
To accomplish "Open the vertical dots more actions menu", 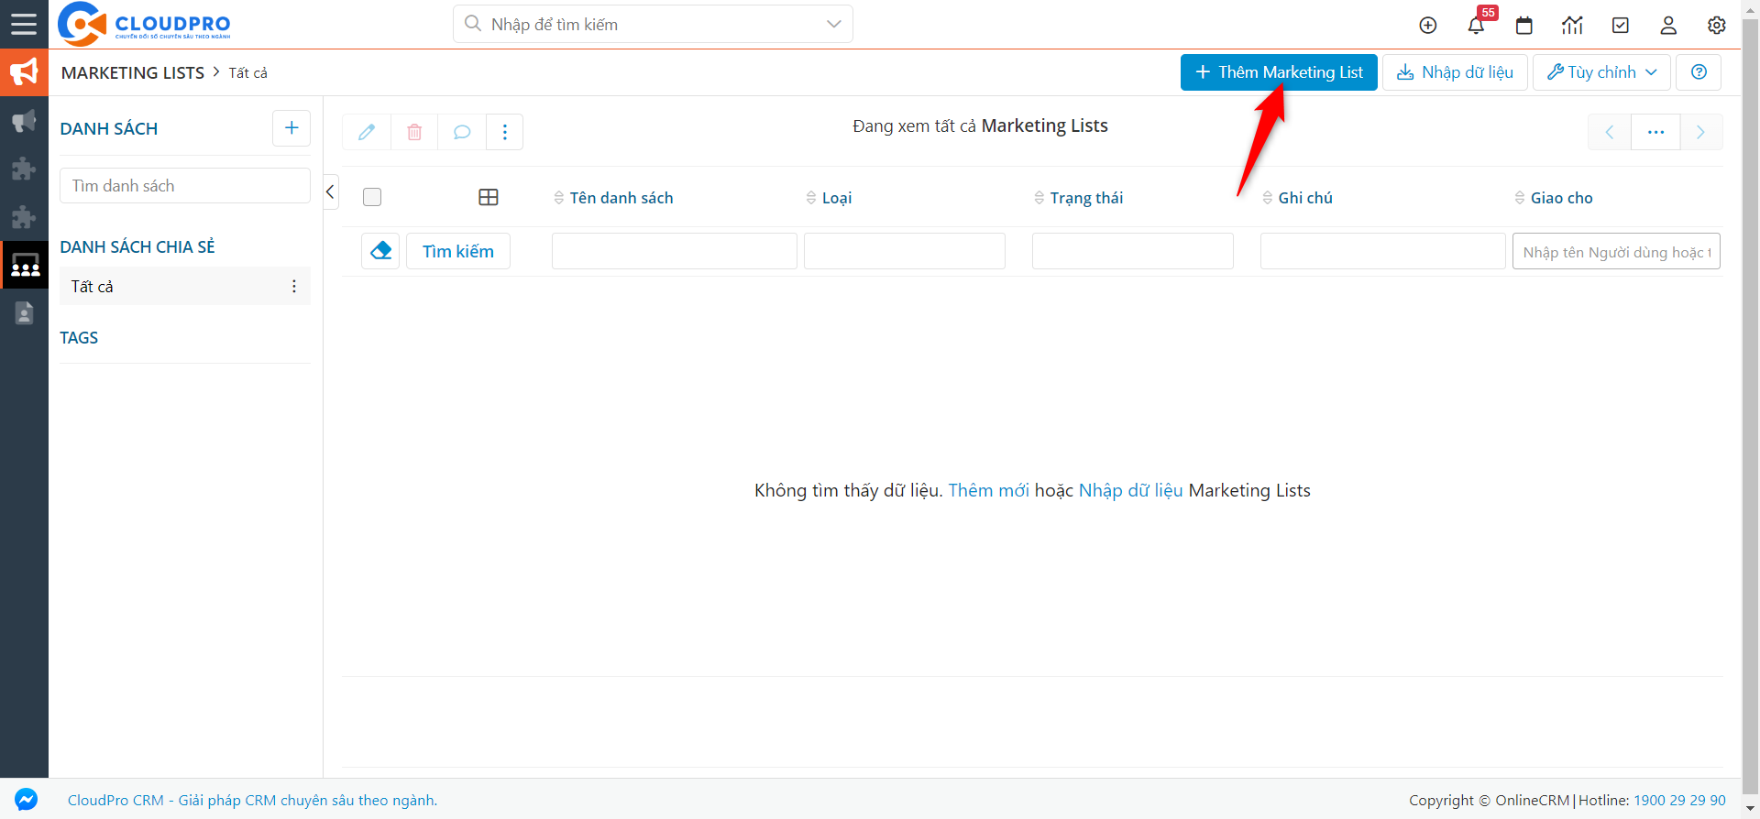I will (505, 132).
